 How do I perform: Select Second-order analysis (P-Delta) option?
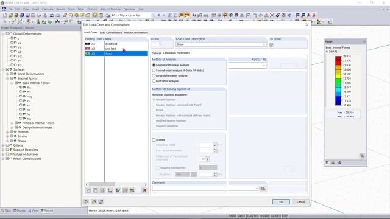[x=154, y=71]
